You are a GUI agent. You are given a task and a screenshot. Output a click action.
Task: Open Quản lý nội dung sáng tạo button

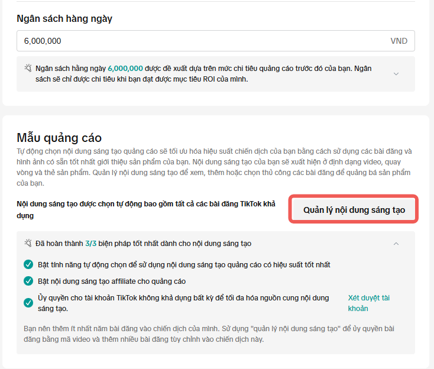coord(354,210)
